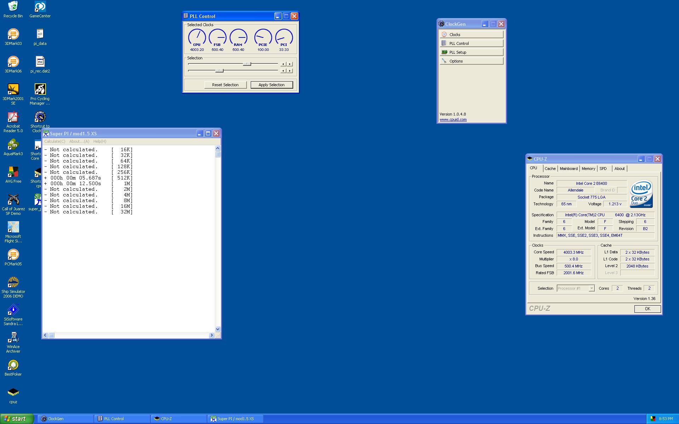Viewport: 679px width, 424px height.
Task: Click the AVG tray icon near the clock
Action: tap(653, 419)
